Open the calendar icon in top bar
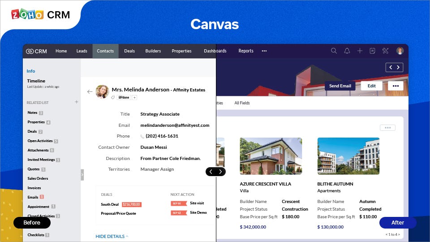Image resolution: width=430 pixels, height=242 pixels. pyautogui.click(x=372, y=51)
